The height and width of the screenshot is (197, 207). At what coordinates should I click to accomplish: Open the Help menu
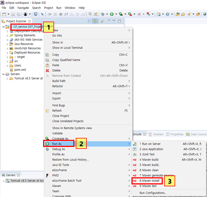pyautogui.click(x=82, y=8)
